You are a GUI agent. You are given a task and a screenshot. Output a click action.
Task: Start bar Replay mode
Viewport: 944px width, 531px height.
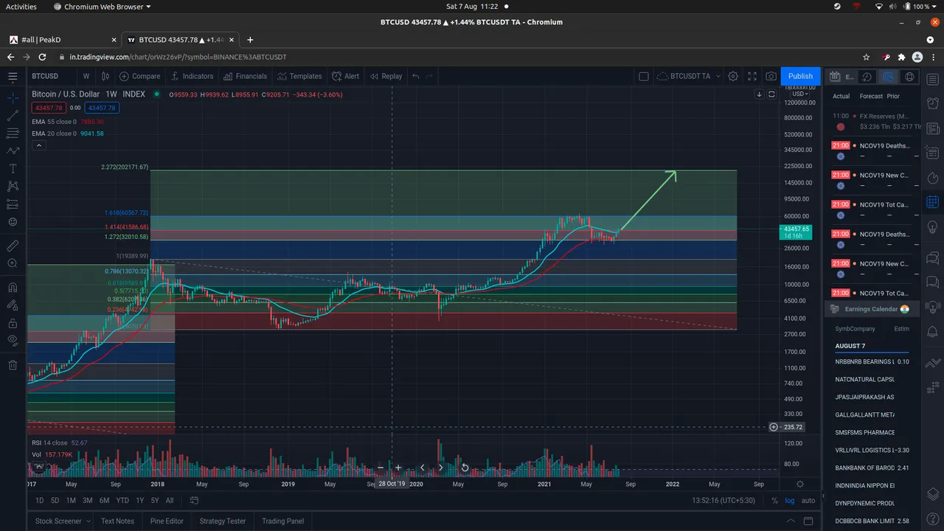tap(386, 76)
